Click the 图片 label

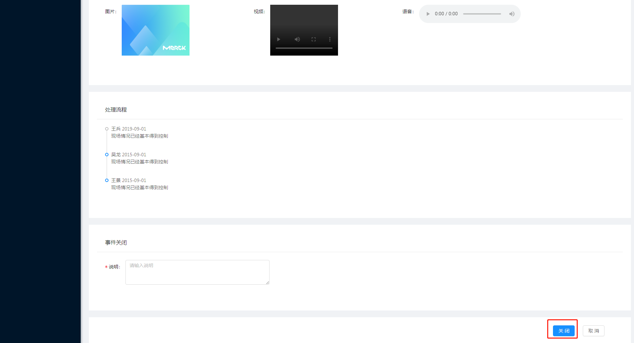(111, 12)
